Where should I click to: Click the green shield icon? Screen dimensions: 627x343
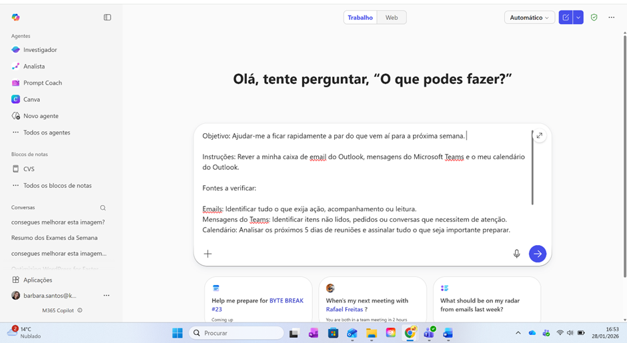pyautogui.click(x=594, y=17)
